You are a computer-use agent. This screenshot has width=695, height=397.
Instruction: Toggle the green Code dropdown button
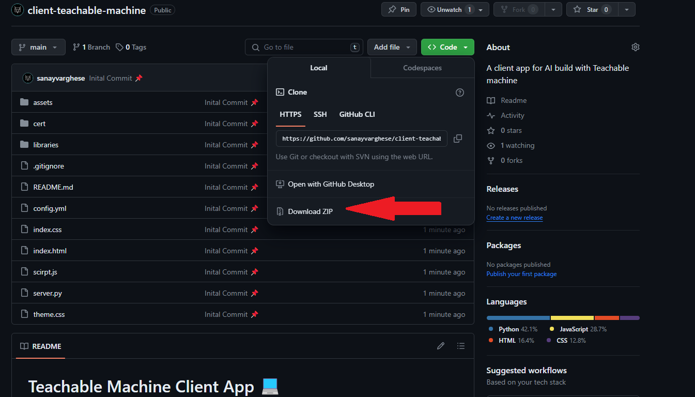click(x=447, y=47)
